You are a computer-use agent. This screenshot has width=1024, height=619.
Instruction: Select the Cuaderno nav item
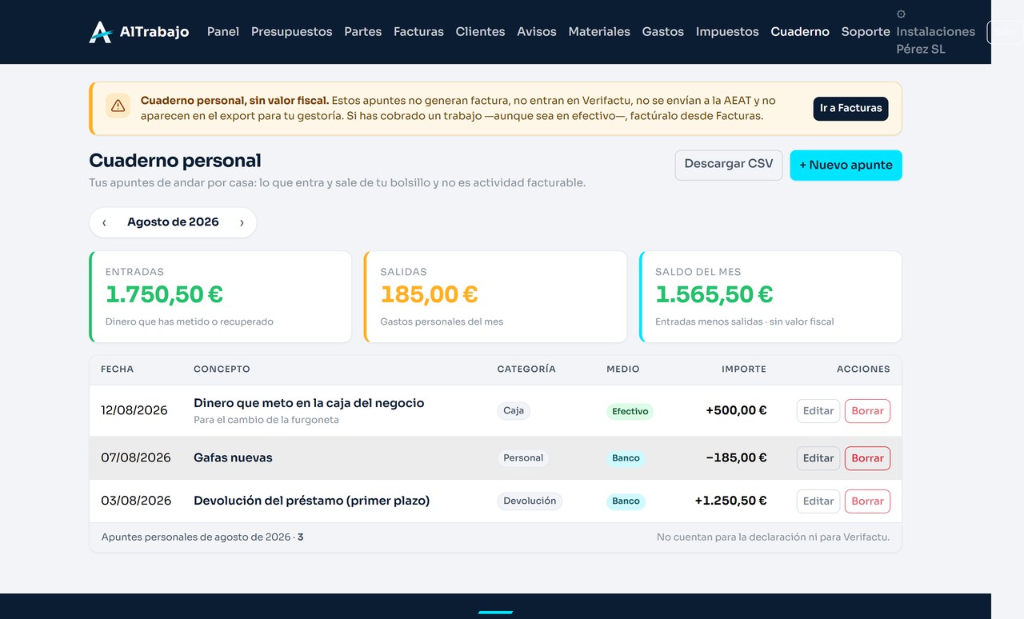[800, 32]
